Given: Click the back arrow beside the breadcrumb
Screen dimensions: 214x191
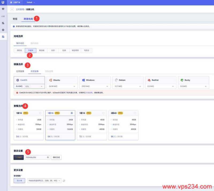Looking at the screenshot, I should click(12, 9).
